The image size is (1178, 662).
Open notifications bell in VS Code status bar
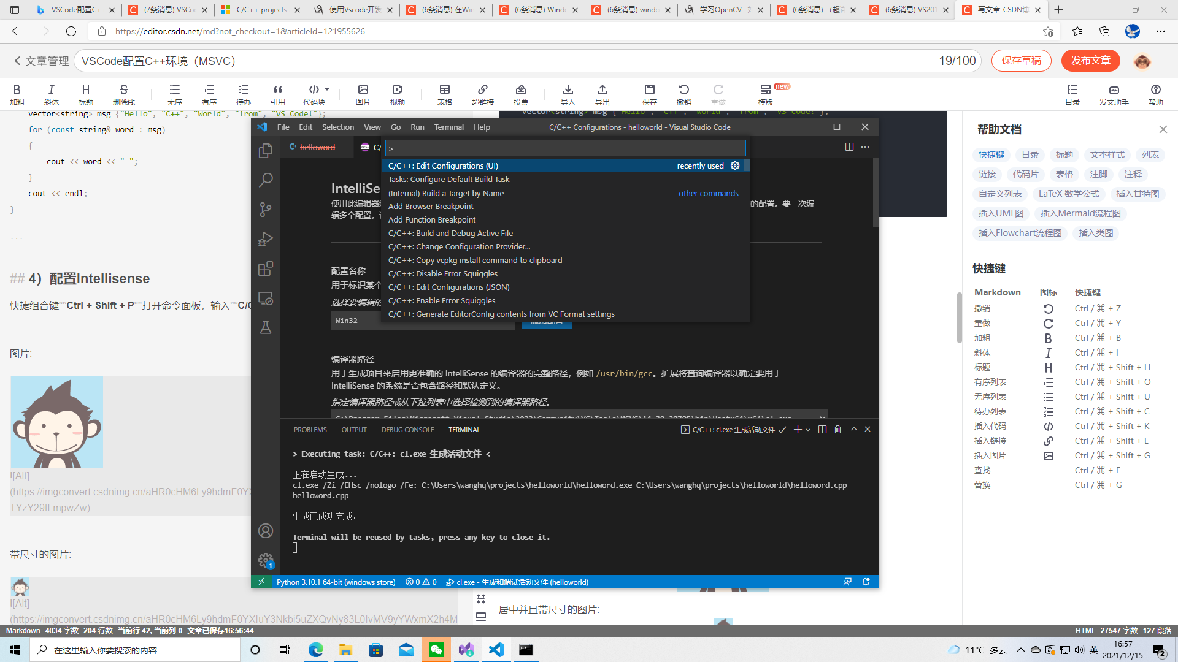pyautogui.click(x=866, y=582)
